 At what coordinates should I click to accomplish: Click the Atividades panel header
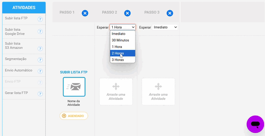pyautogui.click(x=24, y=8)
